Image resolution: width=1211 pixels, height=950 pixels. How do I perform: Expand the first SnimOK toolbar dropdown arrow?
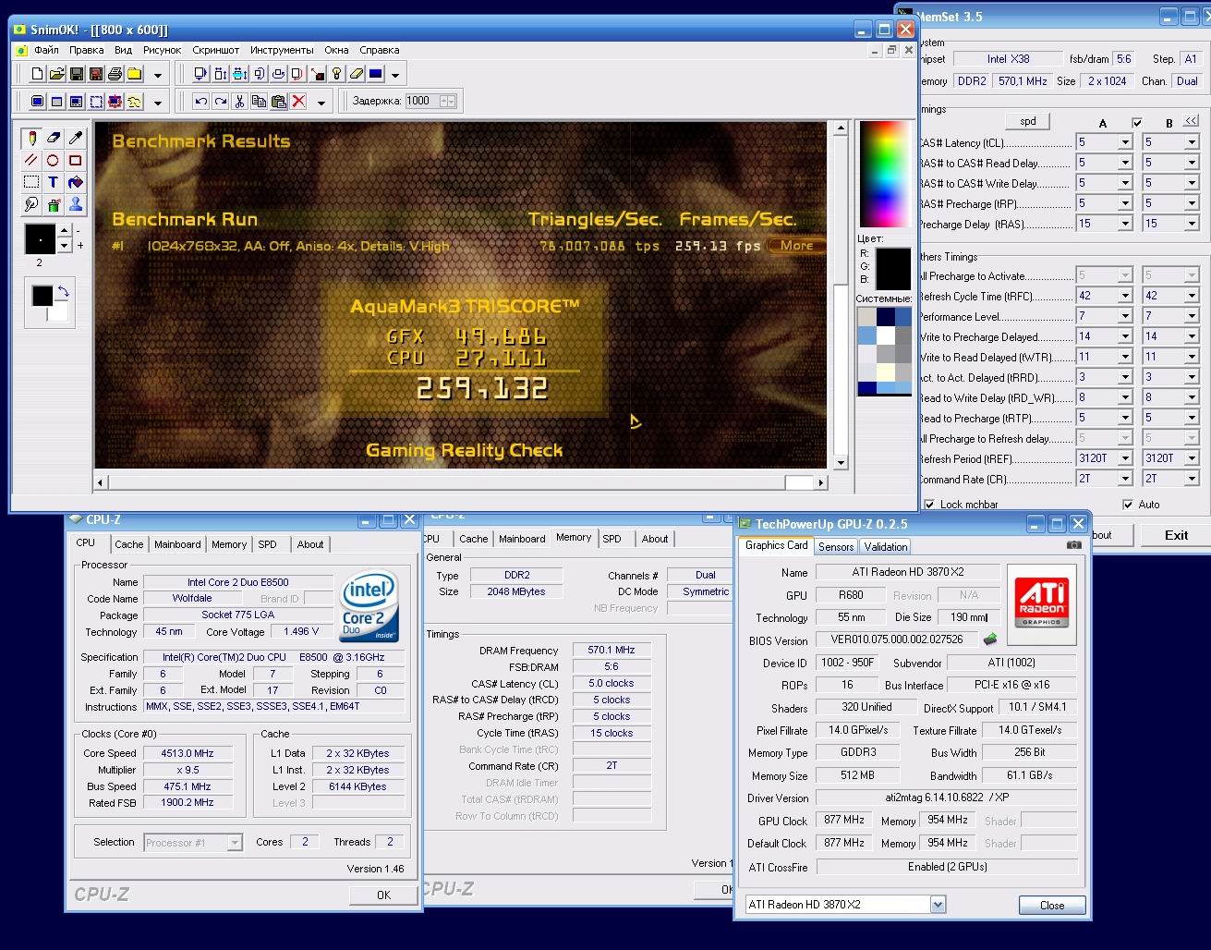pos(158,75)
